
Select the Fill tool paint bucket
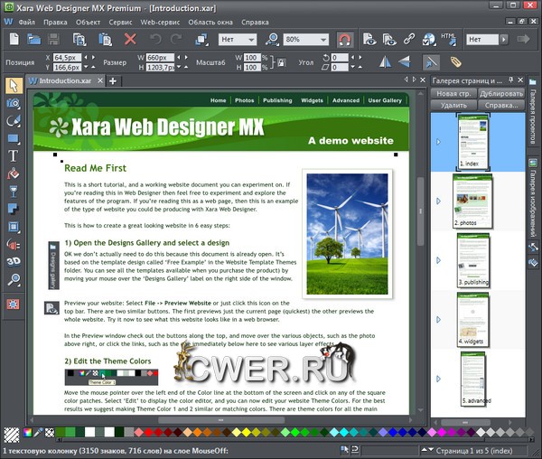coord(13,173)
